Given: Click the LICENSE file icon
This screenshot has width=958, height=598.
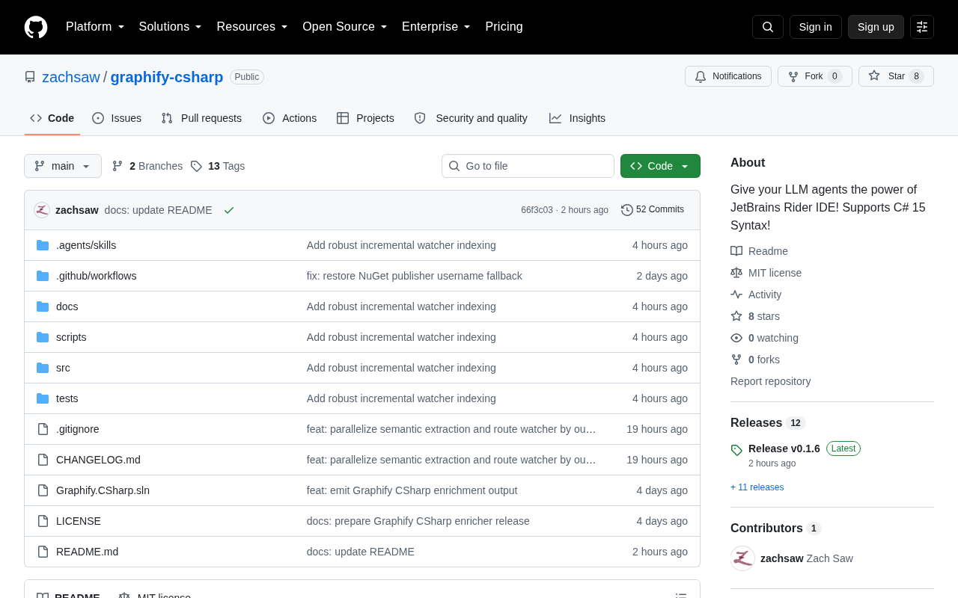Looking at the screenshot, I should coord(43,521).
